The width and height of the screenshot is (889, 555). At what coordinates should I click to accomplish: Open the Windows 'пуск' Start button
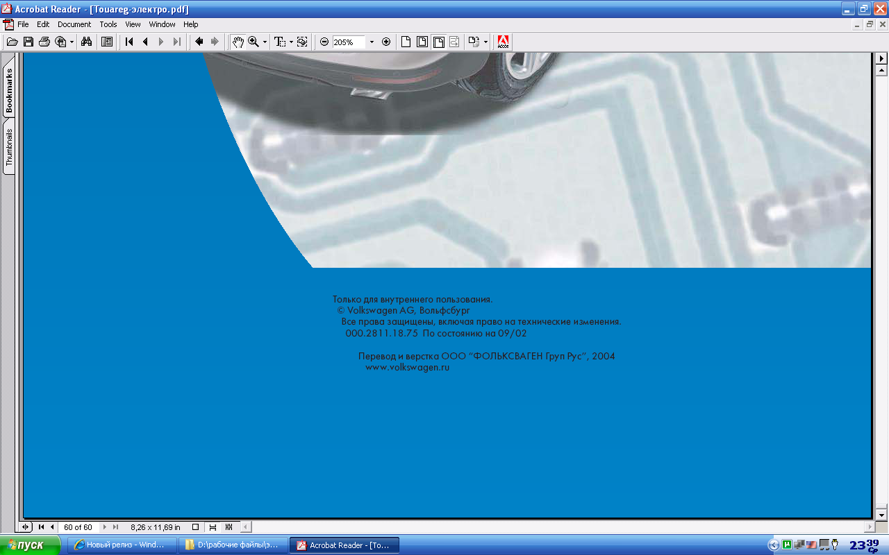pyautogui.click(x=31, y=545)
